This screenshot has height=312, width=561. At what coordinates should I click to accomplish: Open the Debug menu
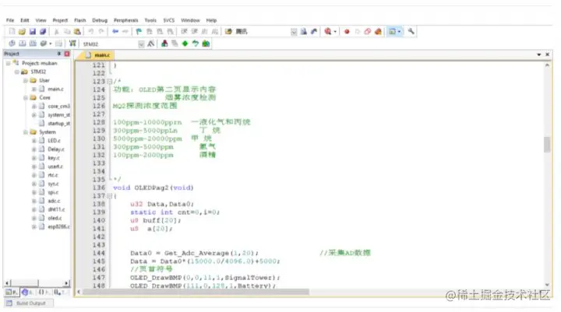[100, 20]
